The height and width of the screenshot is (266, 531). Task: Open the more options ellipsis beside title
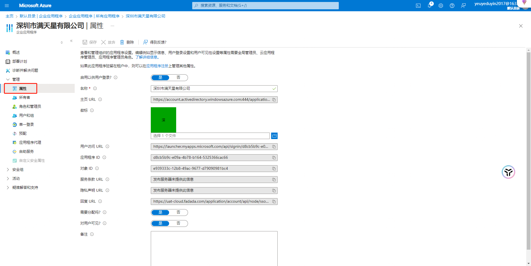tap(112, 26)
